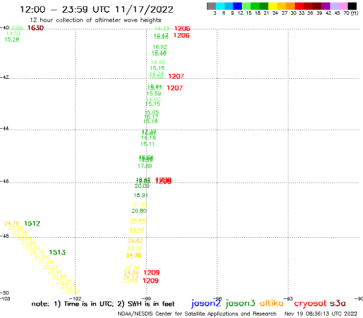Click the wave height value 17.69

[x=145, y=166]
